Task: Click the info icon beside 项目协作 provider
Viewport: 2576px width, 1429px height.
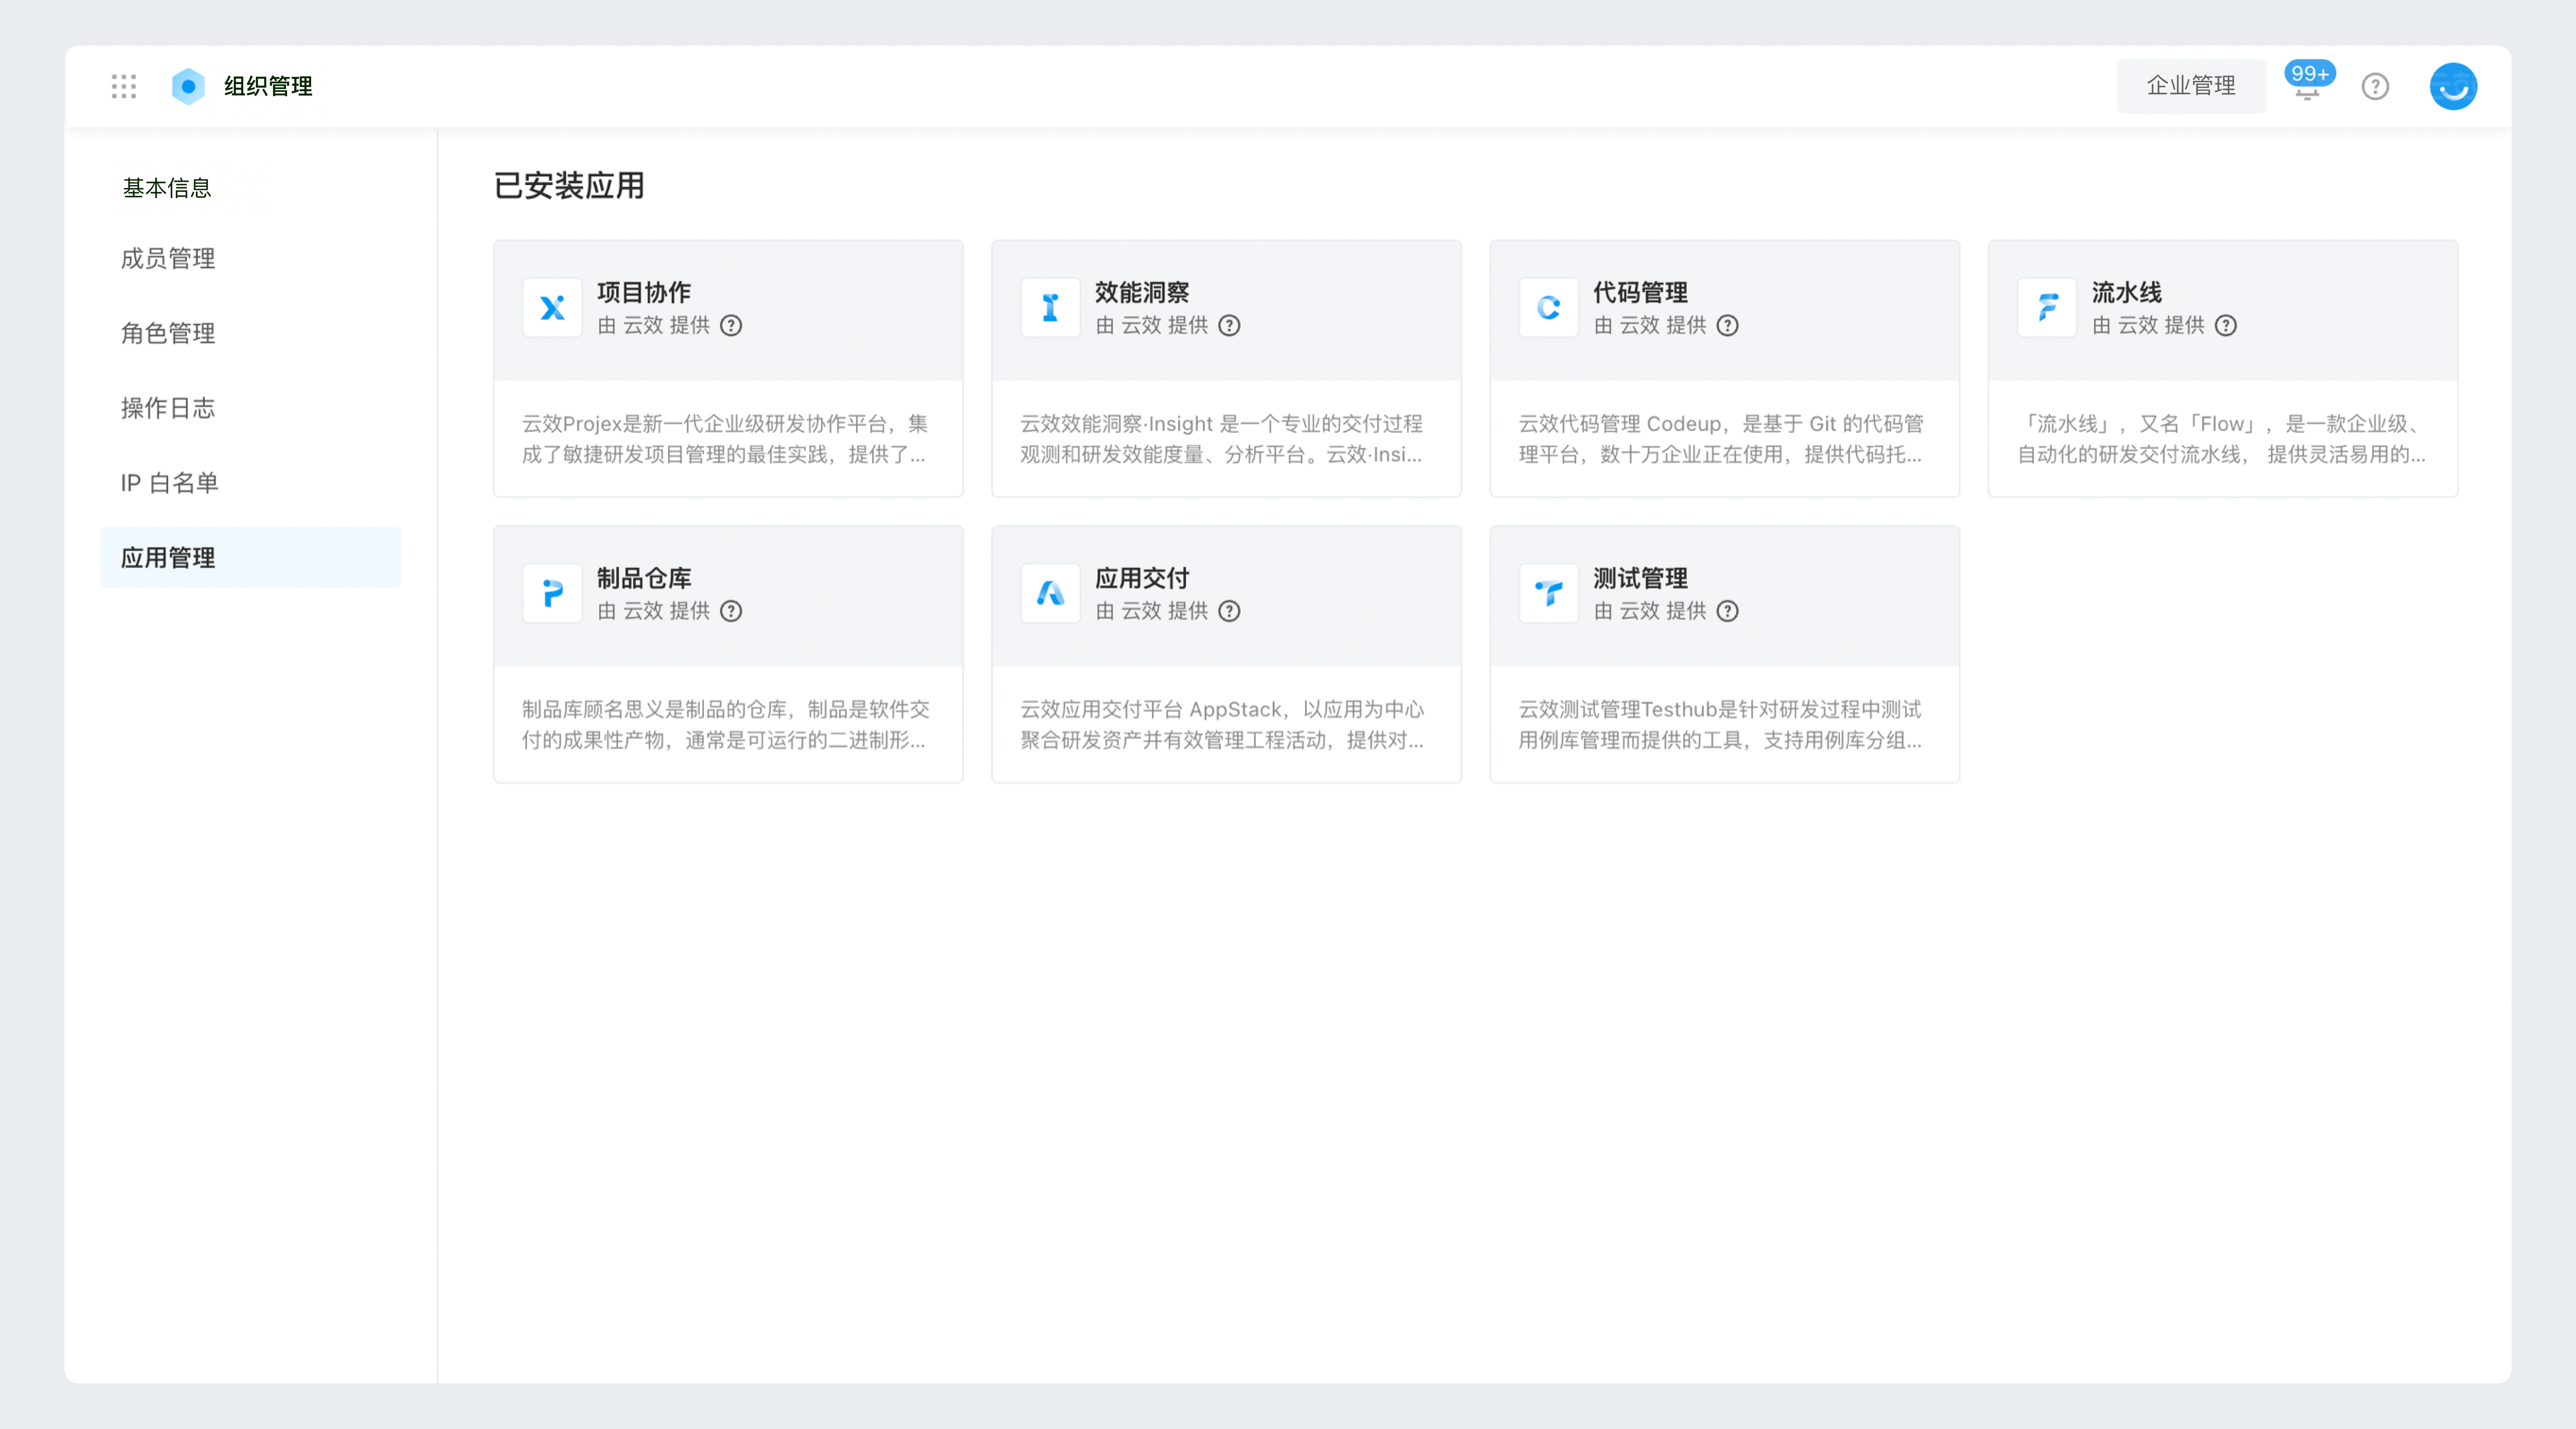Action: [731, 325]
